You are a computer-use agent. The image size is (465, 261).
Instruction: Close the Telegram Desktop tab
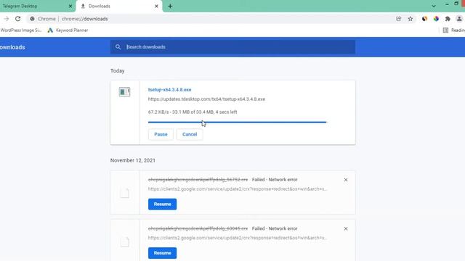(x=70, y=7)
